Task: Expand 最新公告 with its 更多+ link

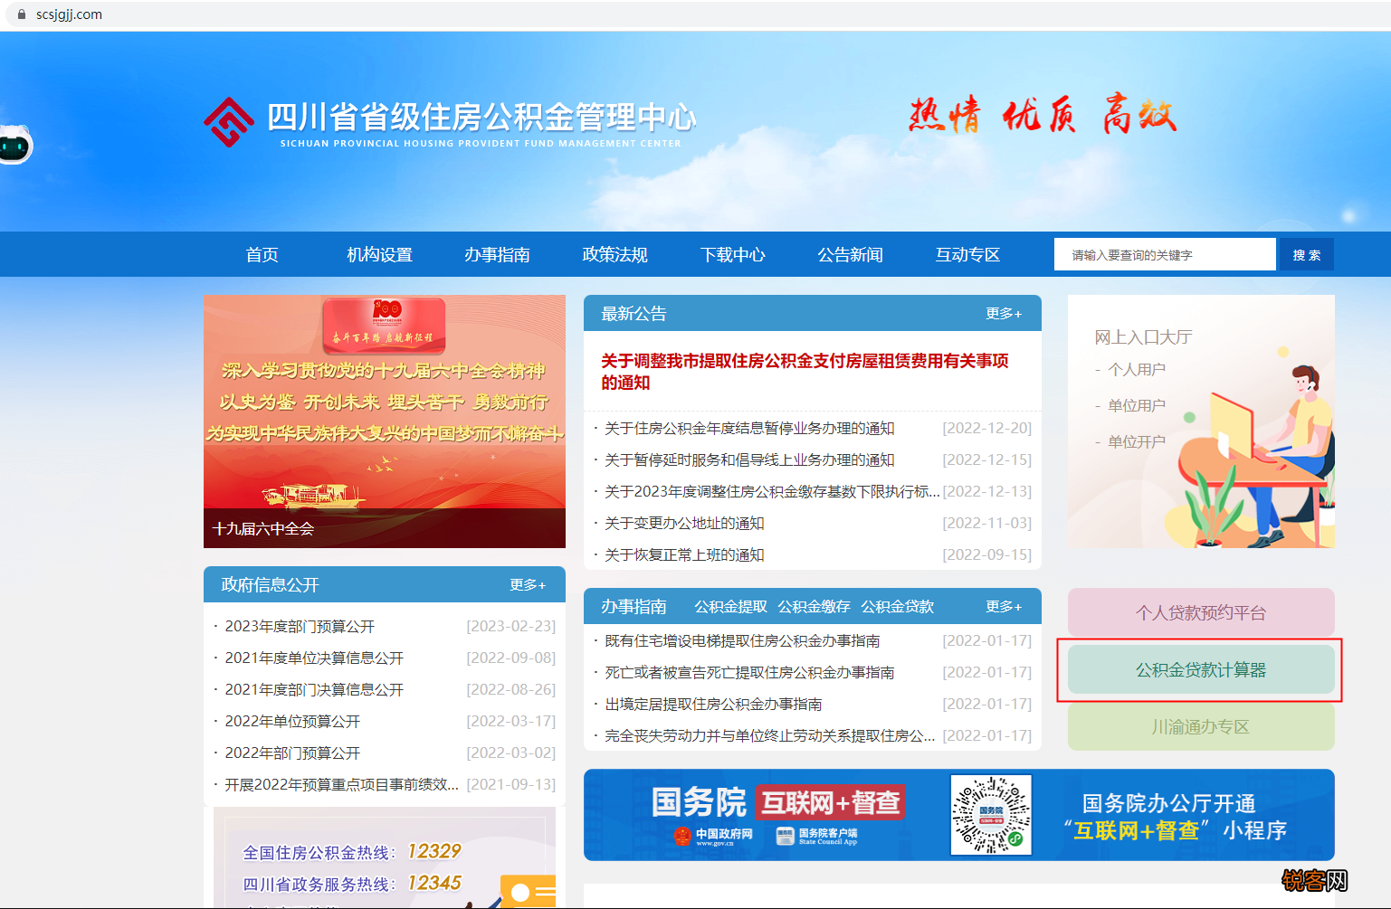Action: (1003, 313)
